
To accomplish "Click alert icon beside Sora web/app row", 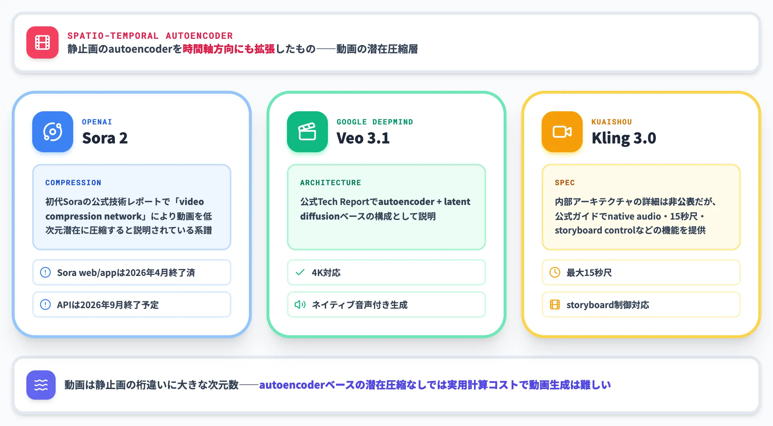I will [45, 272].
